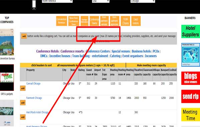
Task: Select the Convention Bureaus orange tile
Action: (62, 21)
